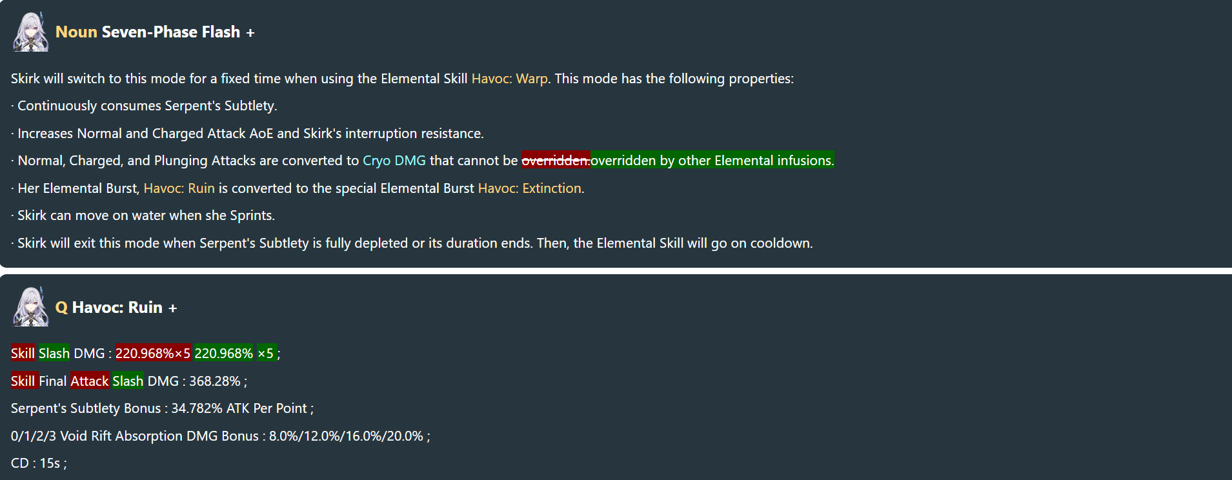Viewport: 1232px width, 480px height.
Task: Click the Cryo DMG colored text
Action: 394,161
